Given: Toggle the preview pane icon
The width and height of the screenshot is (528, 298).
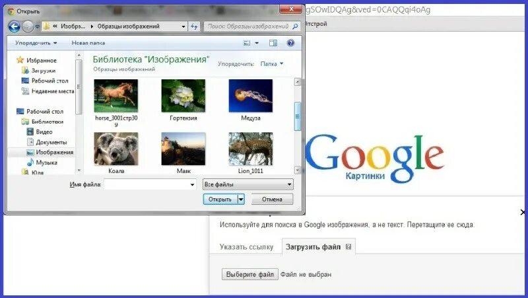Looking at the screenshot, I should click(x=273, y=43).
